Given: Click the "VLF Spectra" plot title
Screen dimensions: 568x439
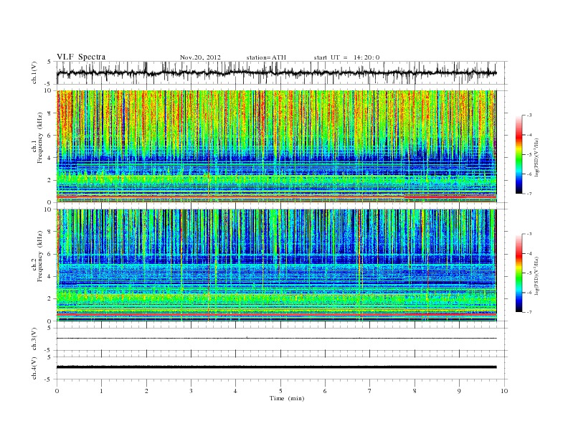Looking at the screenshot, I should [x=81, y=57].
